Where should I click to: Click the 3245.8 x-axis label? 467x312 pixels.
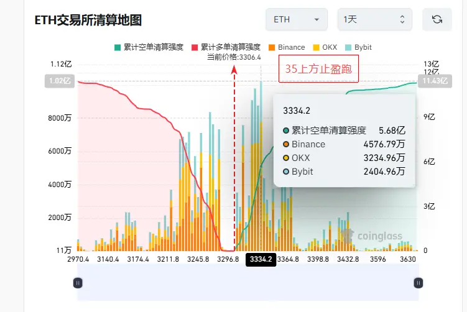point(198,259)
